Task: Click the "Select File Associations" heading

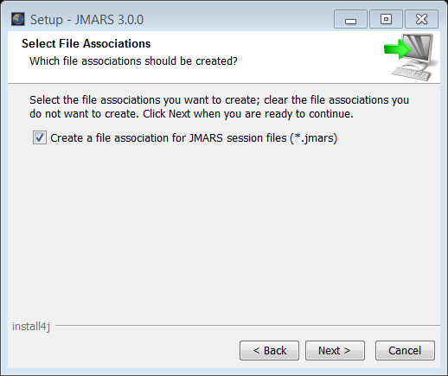Action: point(86,43)
